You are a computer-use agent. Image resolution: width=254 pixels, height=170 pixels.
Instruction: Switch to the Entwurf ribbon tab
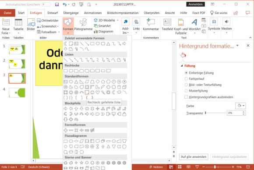pyautogui.click(x=53, y=13)
